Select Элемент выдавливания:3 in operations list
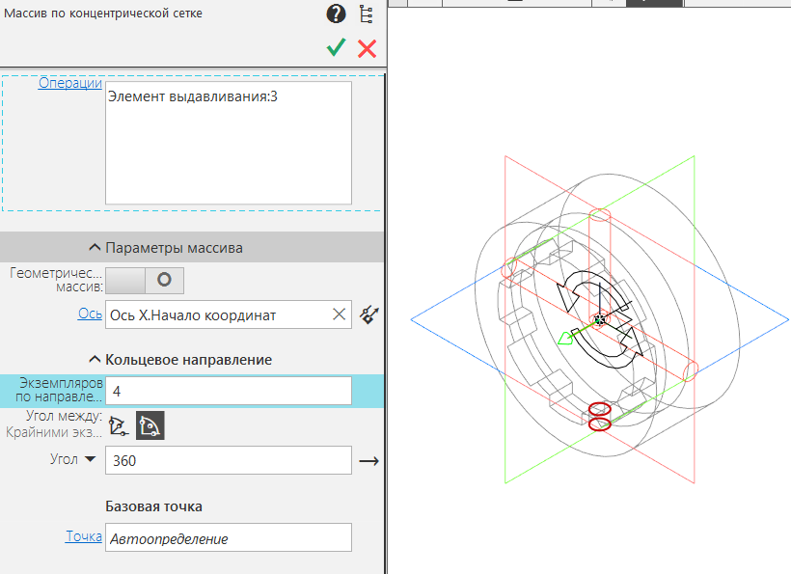791x574 pixels. 193,96
